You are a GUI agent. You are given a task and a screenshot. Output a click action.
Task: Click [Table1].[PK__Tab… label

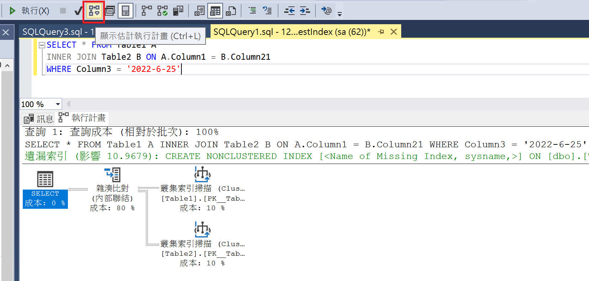pyautogui.click(x=203, y=198)
